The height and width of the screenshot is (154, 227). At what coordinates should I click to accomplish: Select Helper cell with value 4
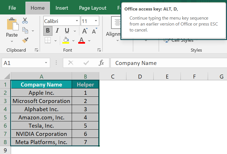[x=85, y=117]
